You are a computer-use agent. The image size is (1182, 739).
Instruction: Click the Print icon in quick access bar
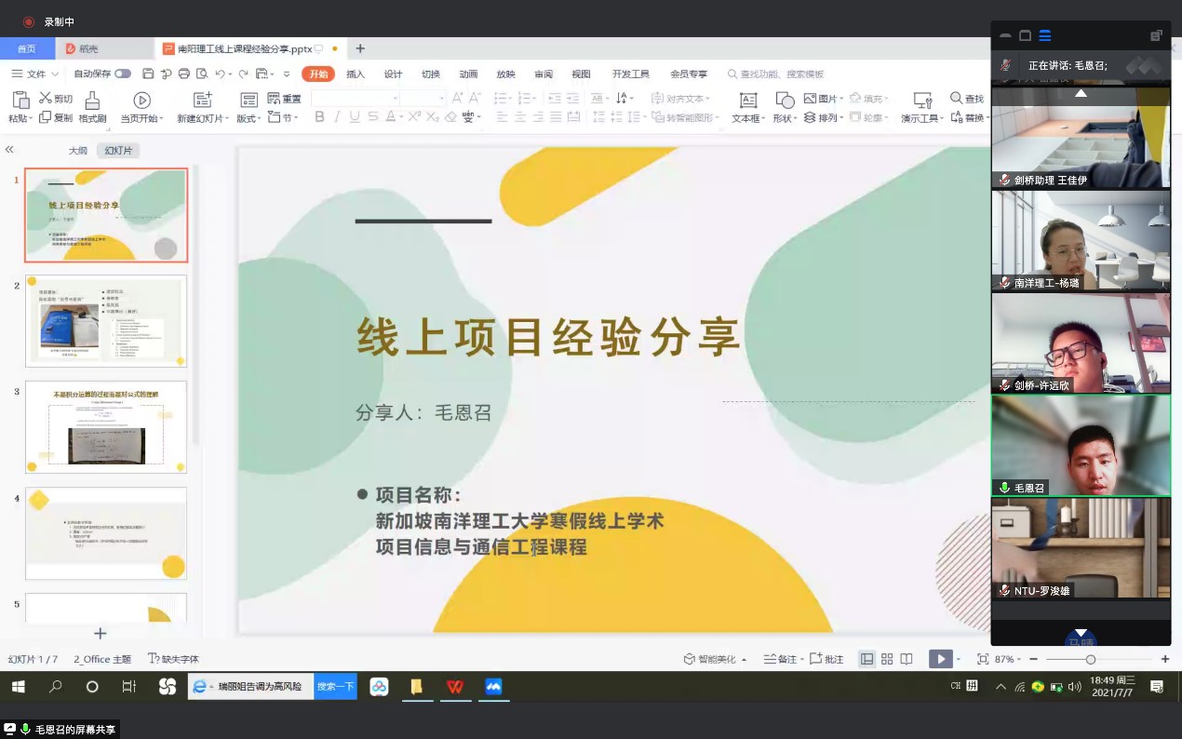coord(184,74)
